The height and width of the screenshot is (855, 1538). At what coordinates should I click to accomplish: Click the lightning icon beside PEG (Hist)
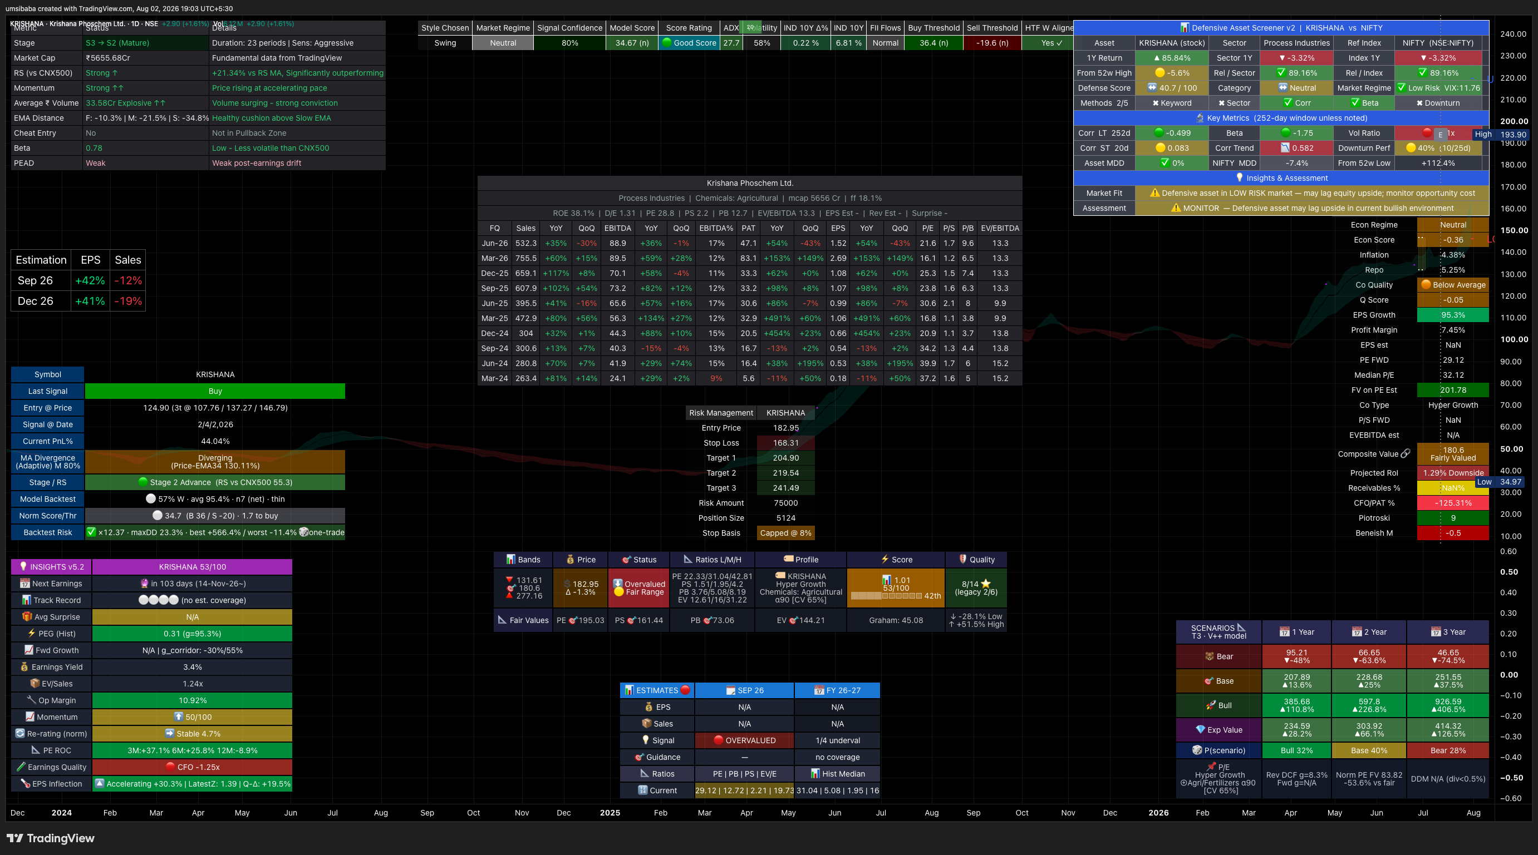32,634
